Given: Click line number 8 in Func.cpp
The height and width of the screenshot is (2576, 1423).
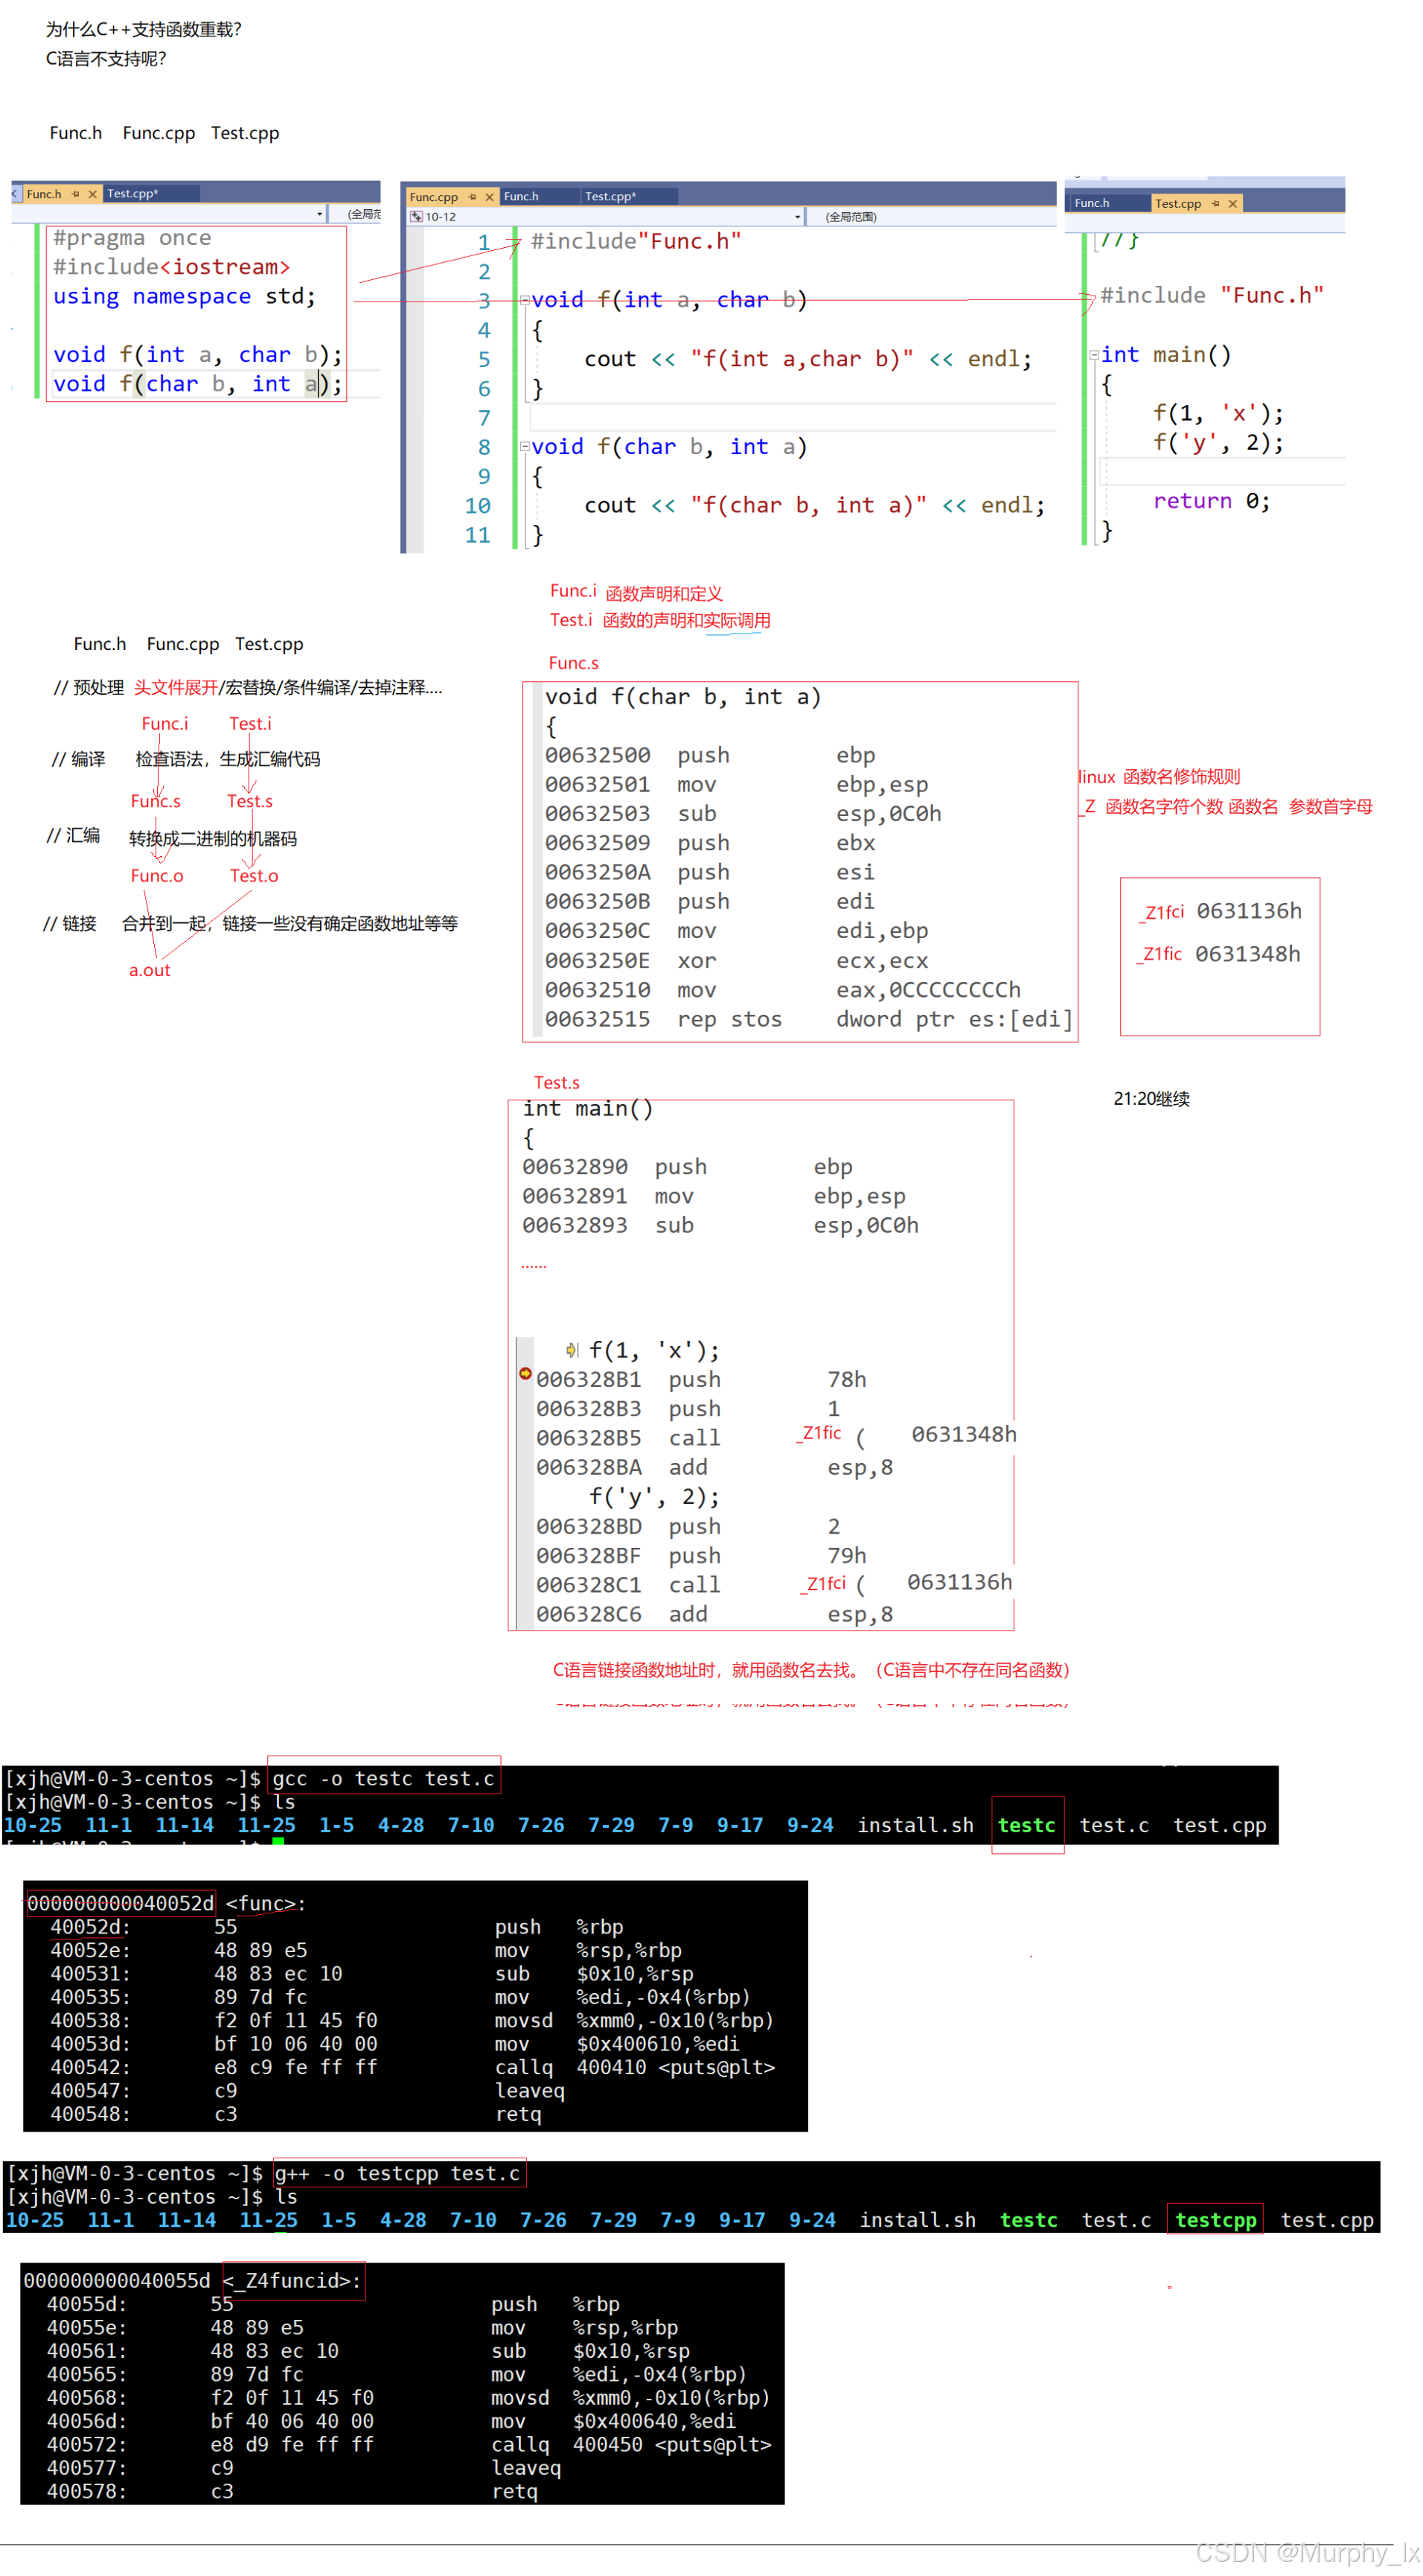Looking at the screenshot, I should [484, 447].
